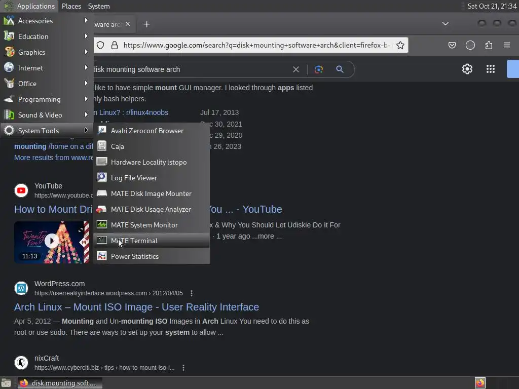
Task: Open WordPress result options three dots
Action: 191,293
